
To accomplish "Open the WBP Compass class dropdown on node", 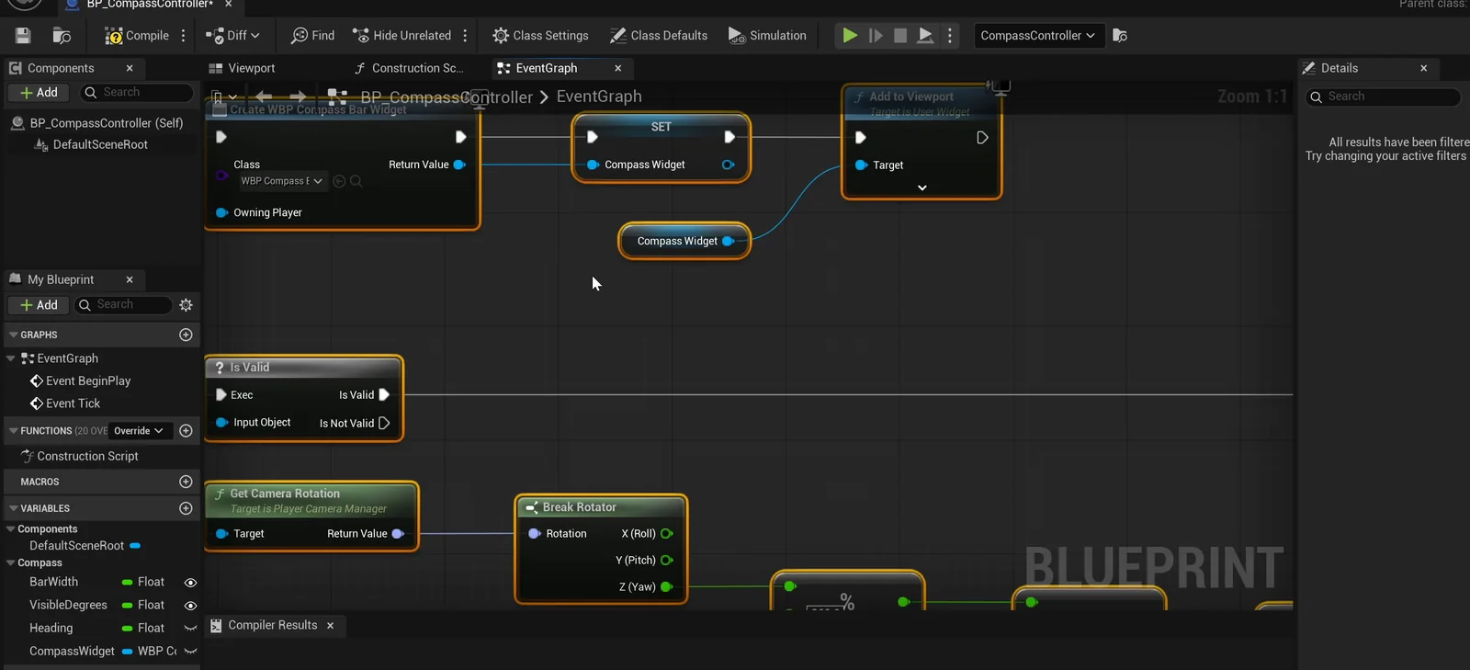I will coord(281,181).
